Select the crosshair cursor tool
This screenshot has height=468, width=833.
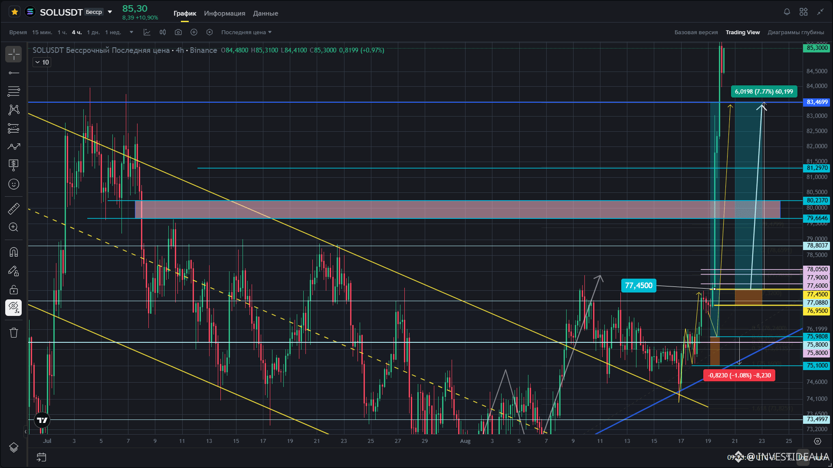pyautogui.click(x=14, y=54)
